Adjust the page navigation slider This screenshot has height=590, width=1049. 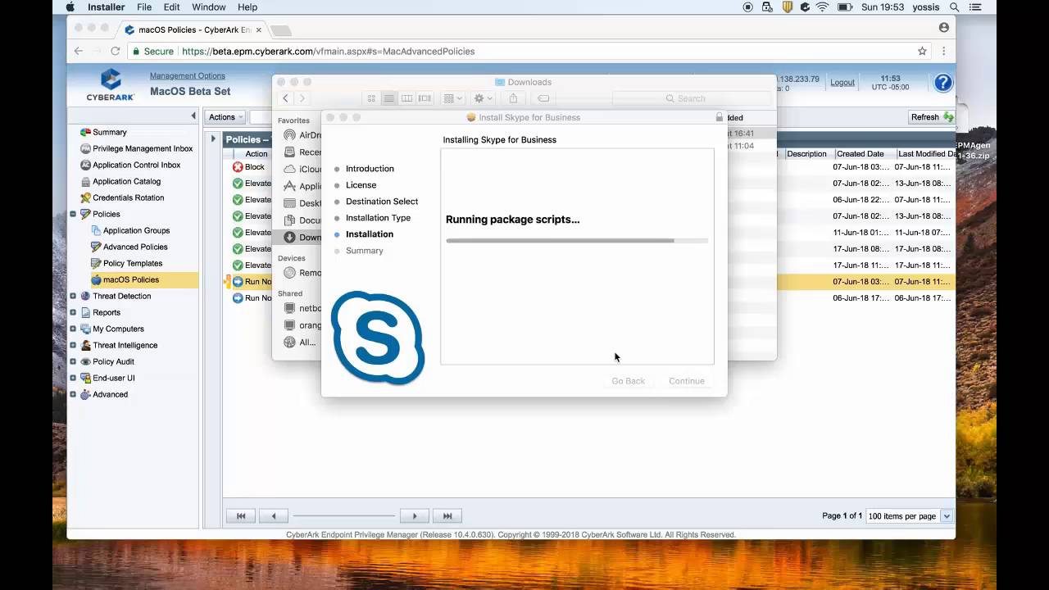pos(344,516)
